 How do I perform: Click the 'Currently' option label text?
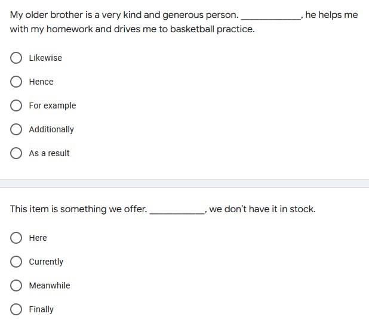pos(46,262)
